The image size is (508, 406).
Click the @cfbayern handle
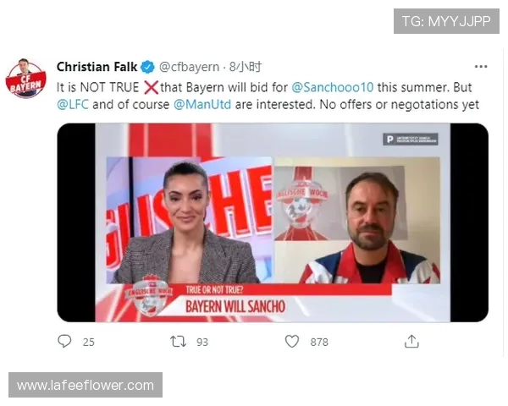pos(189,67)
